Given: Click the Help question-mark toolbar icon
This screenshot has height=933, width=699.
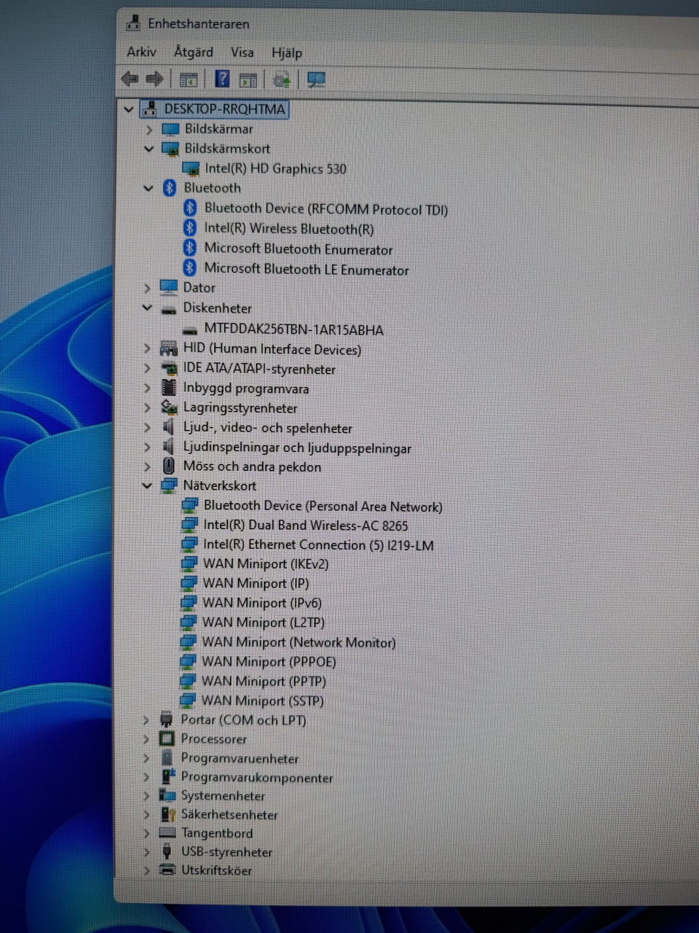Looking at the screenshot, I should pos(223,79).
